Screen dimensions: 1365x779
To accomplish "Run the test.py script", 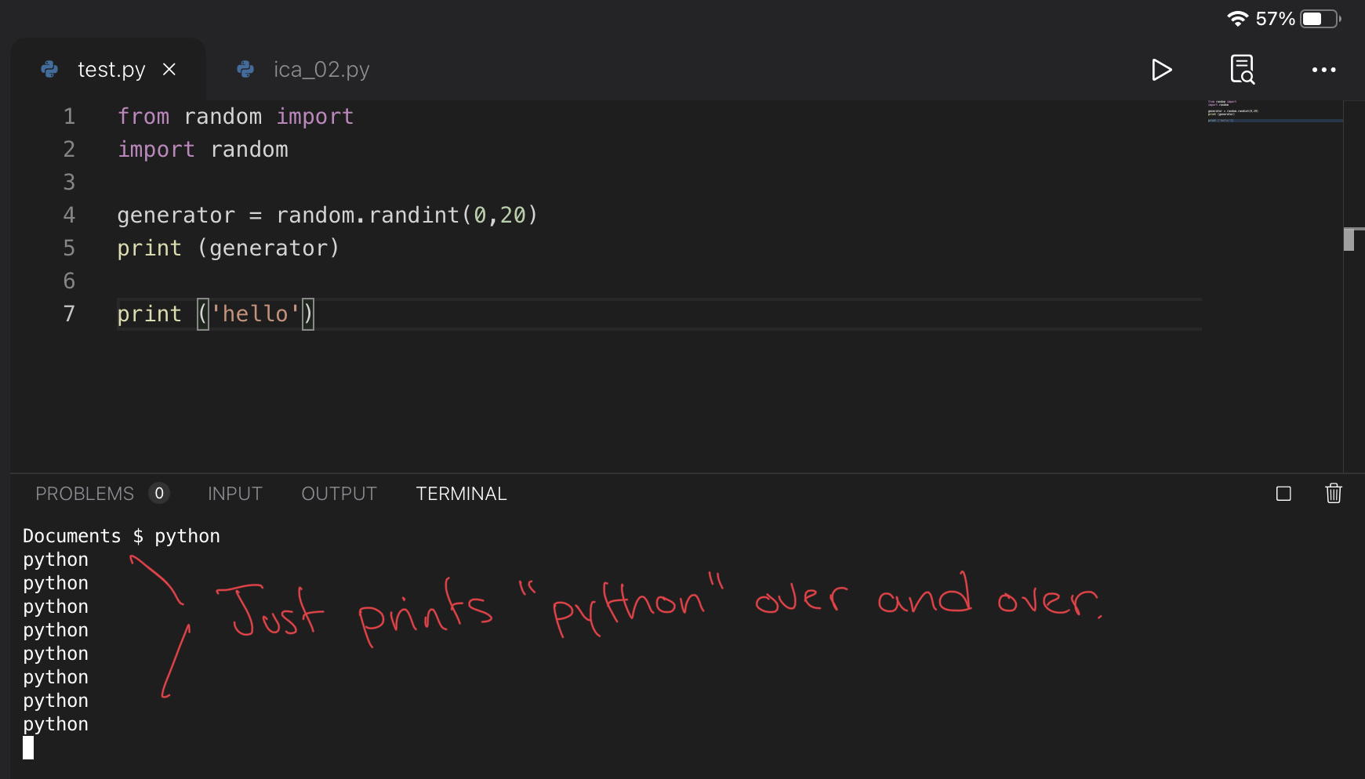I will point(1162,69).
